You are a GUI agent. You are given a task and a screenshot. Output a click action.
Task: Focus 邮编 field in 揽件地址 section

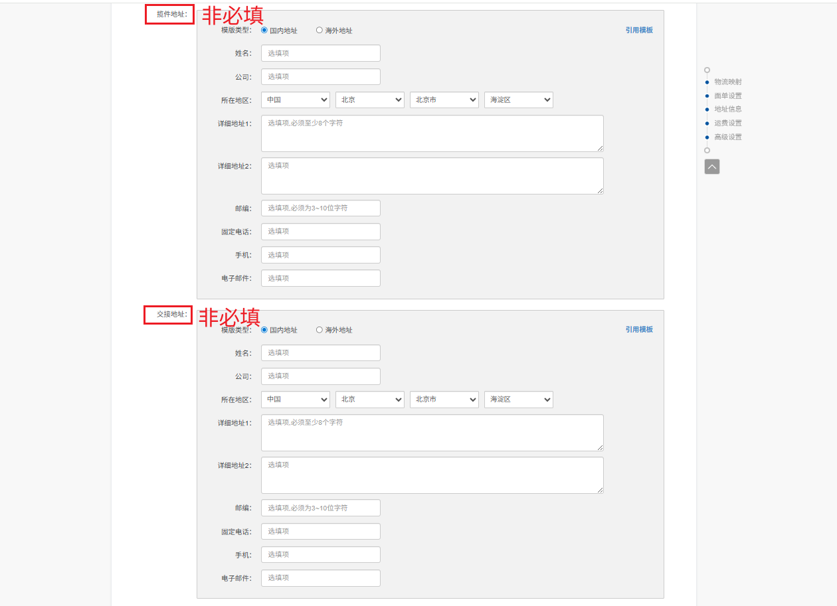click(x=321, y=208)
